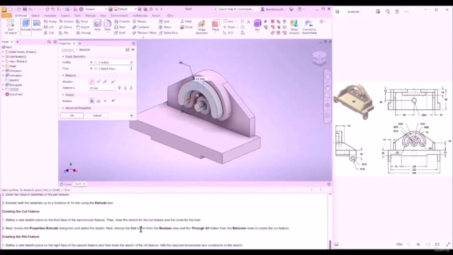The width and height of the screenshot is (453, 255).
Task: Choose the Cut boolean option
Action: (x=98, y=101)
